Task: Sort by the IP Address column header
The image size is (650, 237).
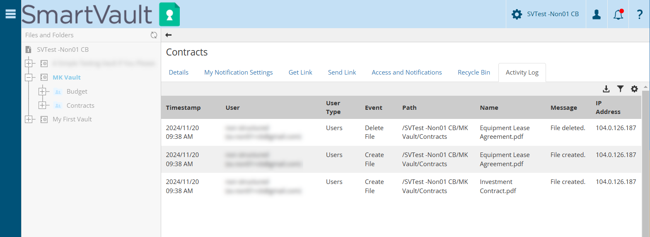Action: 608,107
